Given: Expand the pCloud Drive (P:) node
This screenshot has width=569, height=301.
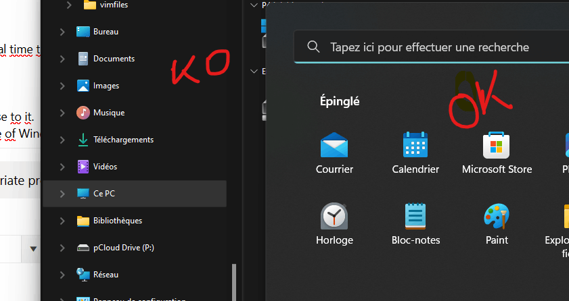Looking at the screenshot, I should (62, 248).
